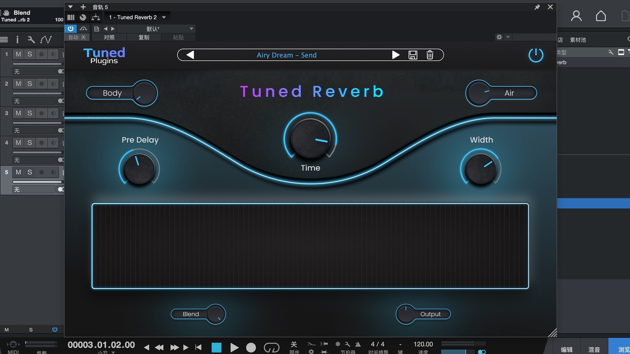The width and height of the screenshot is (630, 354).
Task: Open the input selector 无 on track 1
Action: [34, 71]
